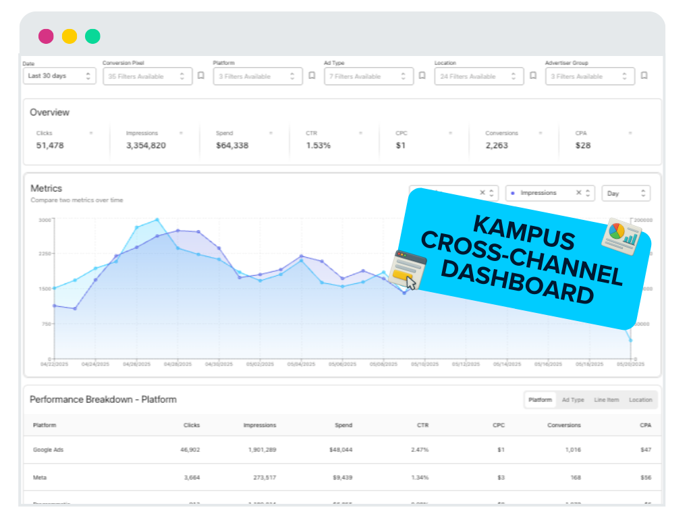
Task: Select the Meta platform row
Action: click(x=342, y=478)
